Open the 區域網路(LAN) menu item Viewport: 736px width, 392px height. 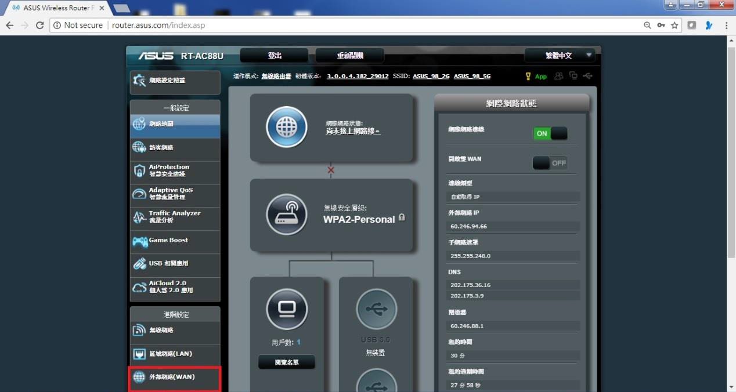point(175,354)
